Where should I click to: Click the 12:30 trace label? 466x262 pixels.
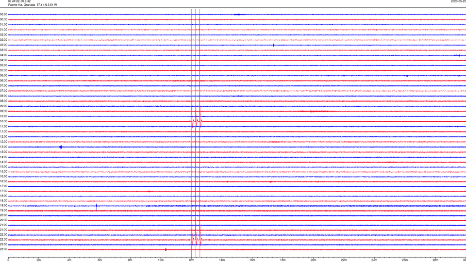coord(3,142)
